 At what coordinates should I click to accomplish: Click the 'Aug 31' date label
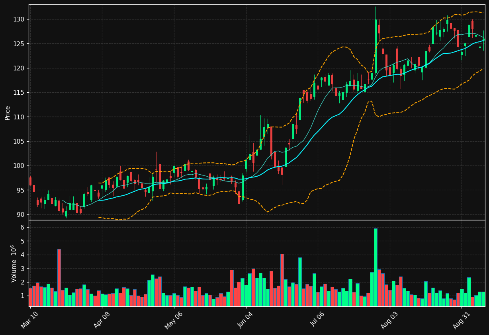(462, 320)
